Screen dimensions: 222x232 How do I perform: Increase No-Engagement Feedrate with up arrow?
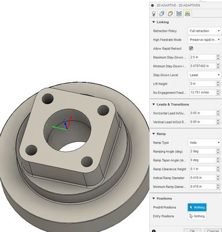(x=218, y=91)
